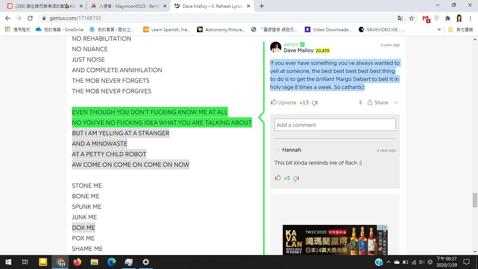The width and height of the screenshot is (478, 269).
Task: Open Microsoft Edge from the taskbar
Action: [x=111, y=262]
